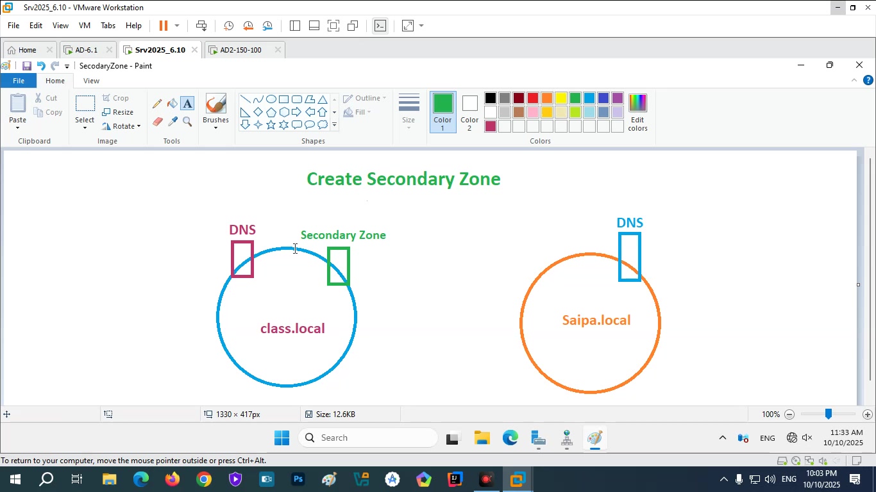Image resolution: width=876 pixels, height=492 pixels.
Task: Click the Magnifier tool
Action: tap(187, 121)
